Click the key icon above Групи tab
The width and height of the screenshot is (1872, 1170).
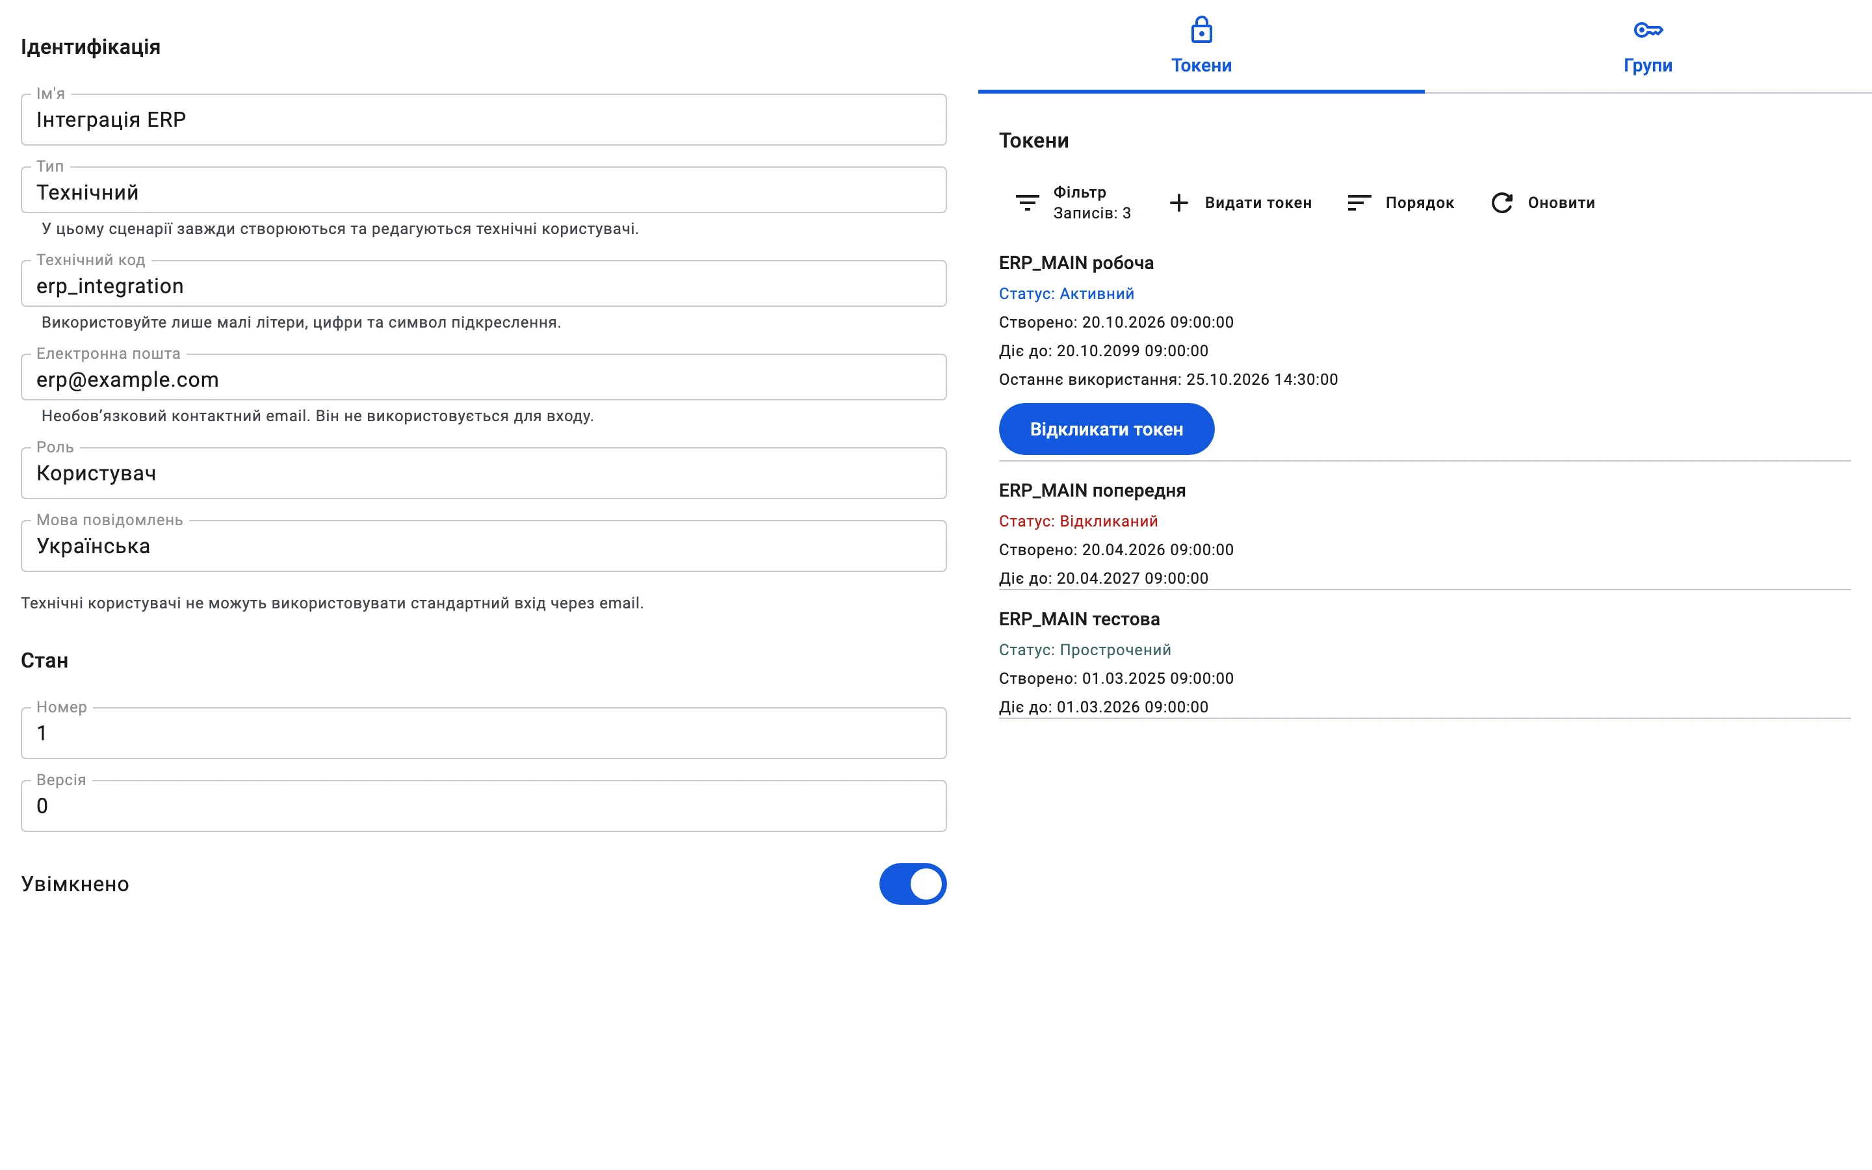click(1648, 30)
